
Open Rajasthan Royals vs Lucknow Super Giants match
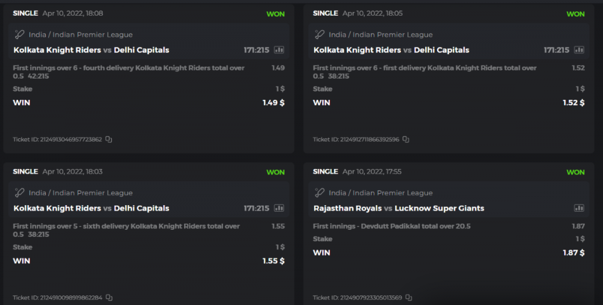[399, 208]
